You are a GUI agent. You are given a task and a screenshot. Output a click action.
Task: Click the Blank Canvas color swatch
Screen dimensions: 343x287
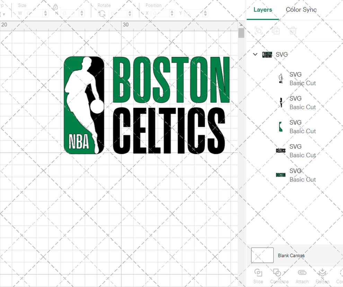[262, 255]
